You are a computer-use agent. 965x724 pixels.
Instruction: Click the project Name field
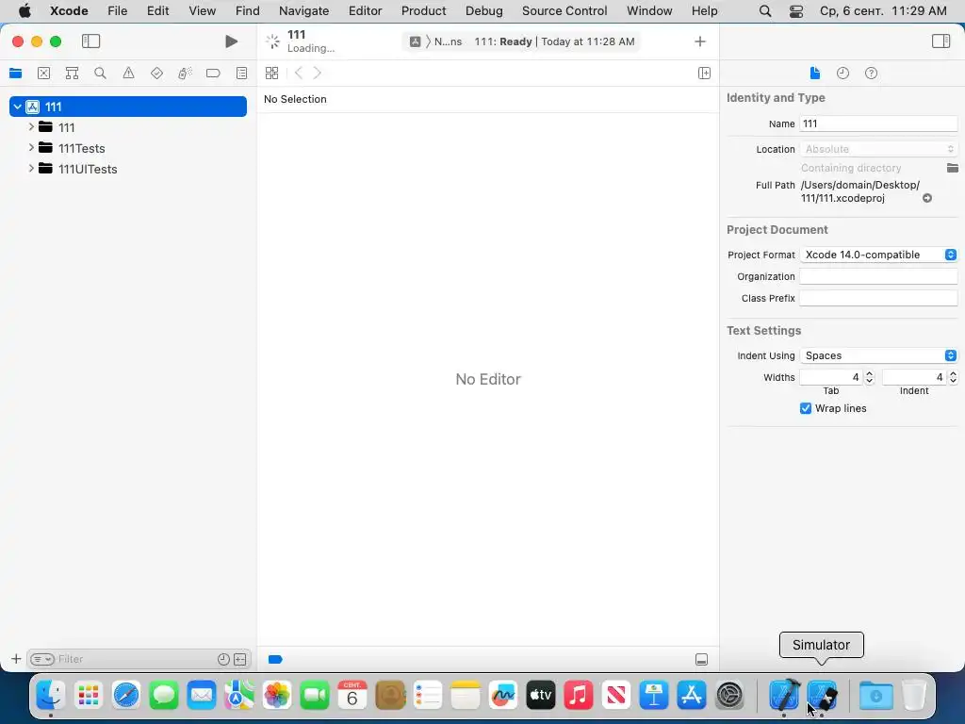point(878,123)
